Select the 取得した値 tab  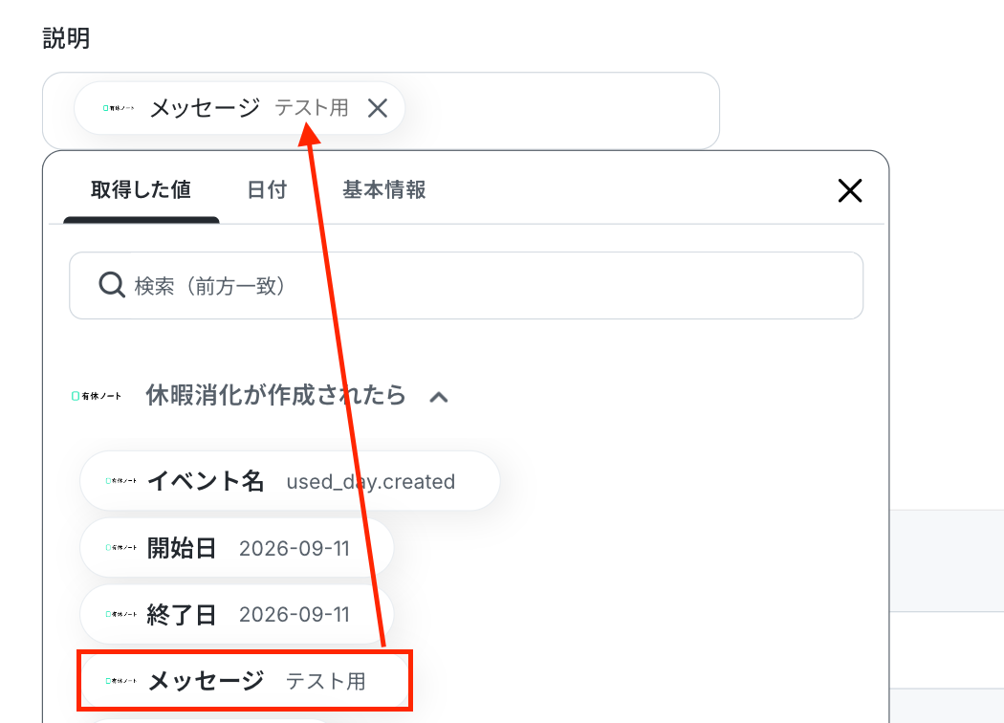[141, 190]
